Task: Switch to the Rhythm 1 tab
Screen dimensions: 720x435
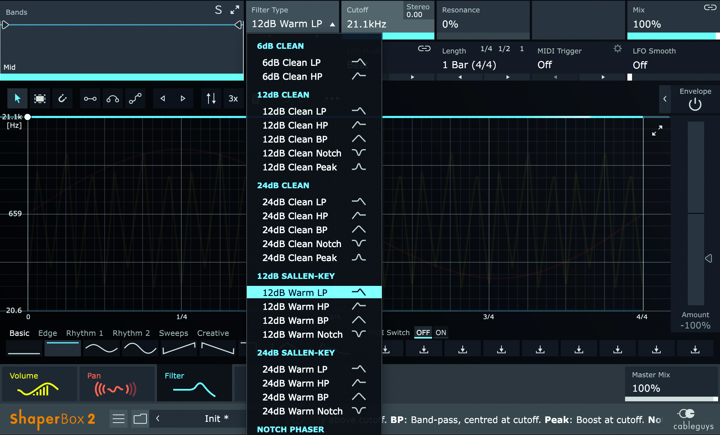Action: pyautogui.click(x=84, y=333)
